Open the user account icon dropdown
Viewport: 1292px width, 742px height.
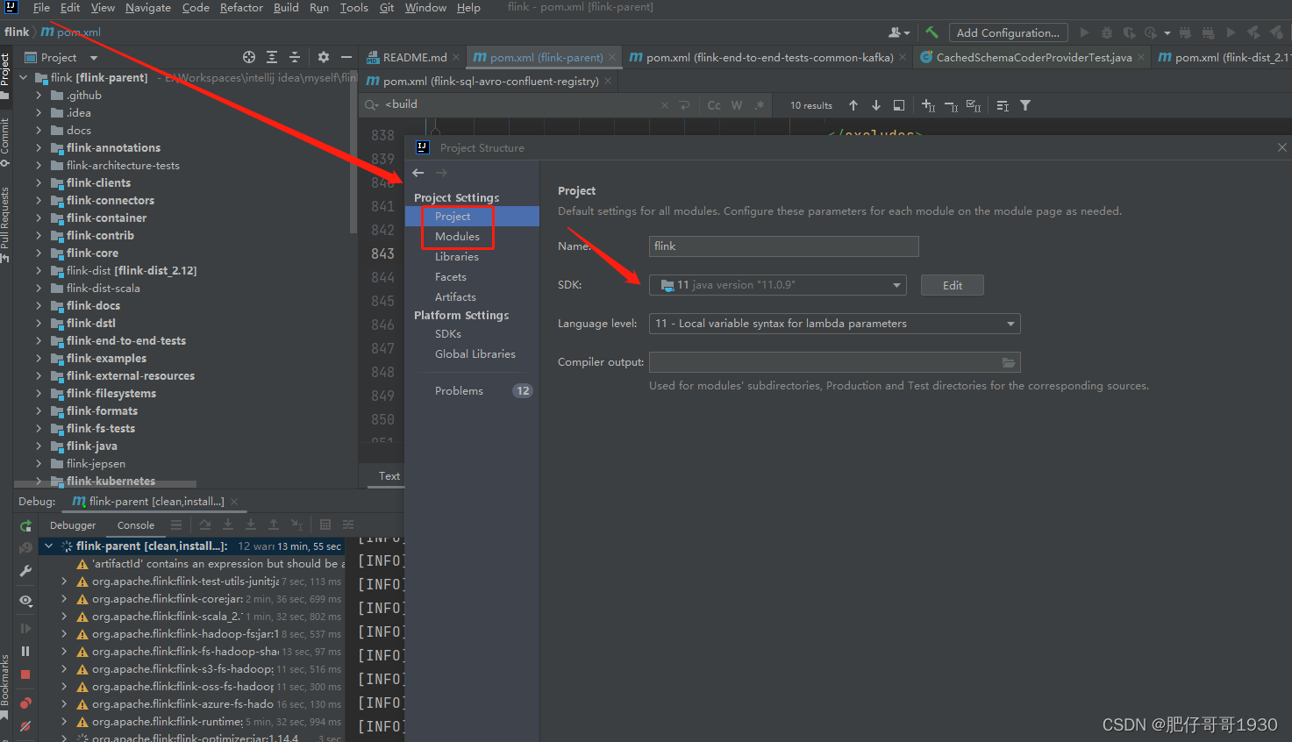898,32
